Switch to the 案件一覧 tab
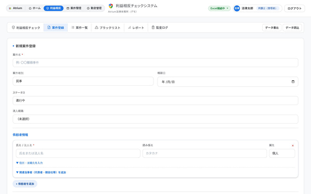 tap(79, 28)
